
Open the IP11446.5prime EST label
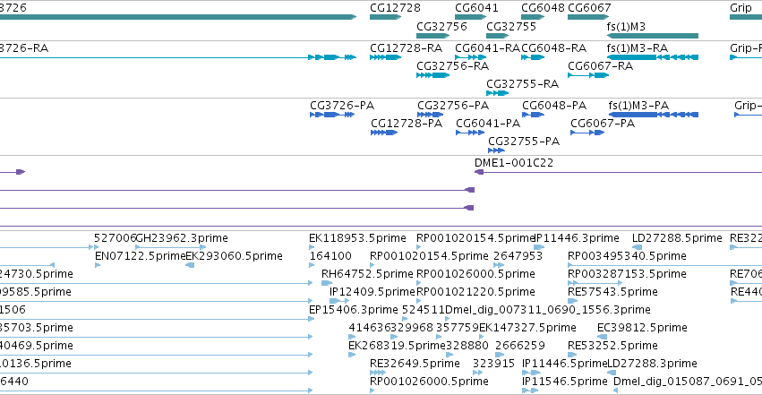(x=565, y=364)
